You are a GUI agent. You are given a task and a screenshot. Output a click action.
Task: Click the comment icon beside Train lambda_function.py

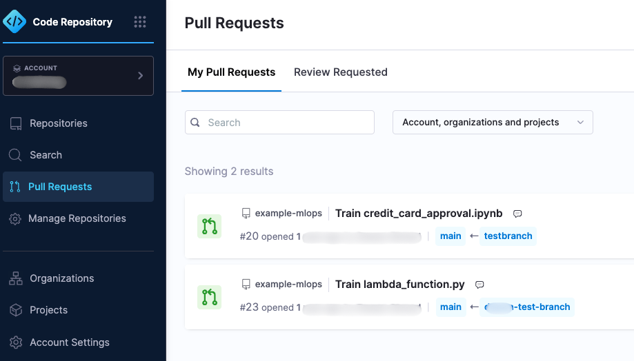479,285
